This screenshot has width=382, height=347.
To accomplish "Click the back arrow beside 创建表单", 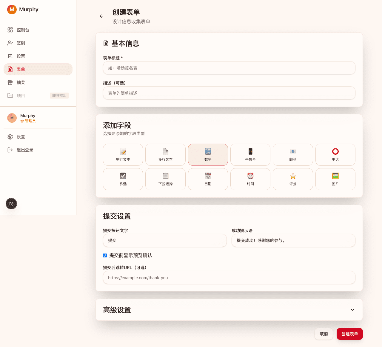I will (x=101, y=16).
